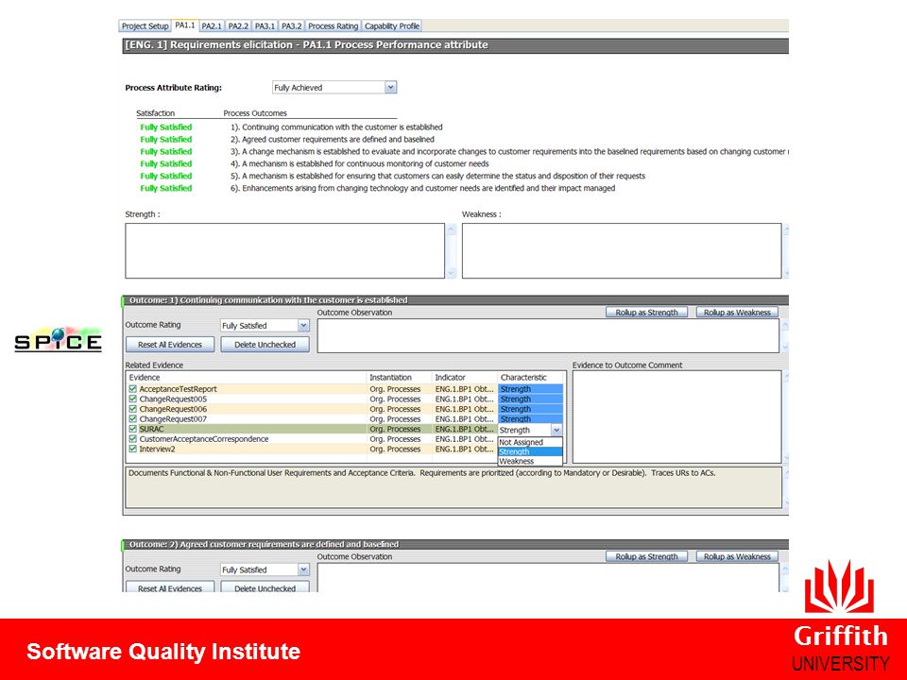907x680 pixels.
Task: Select the Interview2 evidence name
Action: coord(158,449)
